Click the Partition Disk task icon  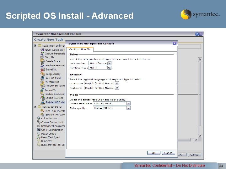point(42,82)
